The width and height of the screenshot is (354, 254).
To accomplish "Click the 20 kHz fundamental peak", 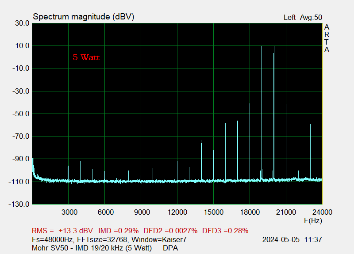I will [x=274, y=113].
